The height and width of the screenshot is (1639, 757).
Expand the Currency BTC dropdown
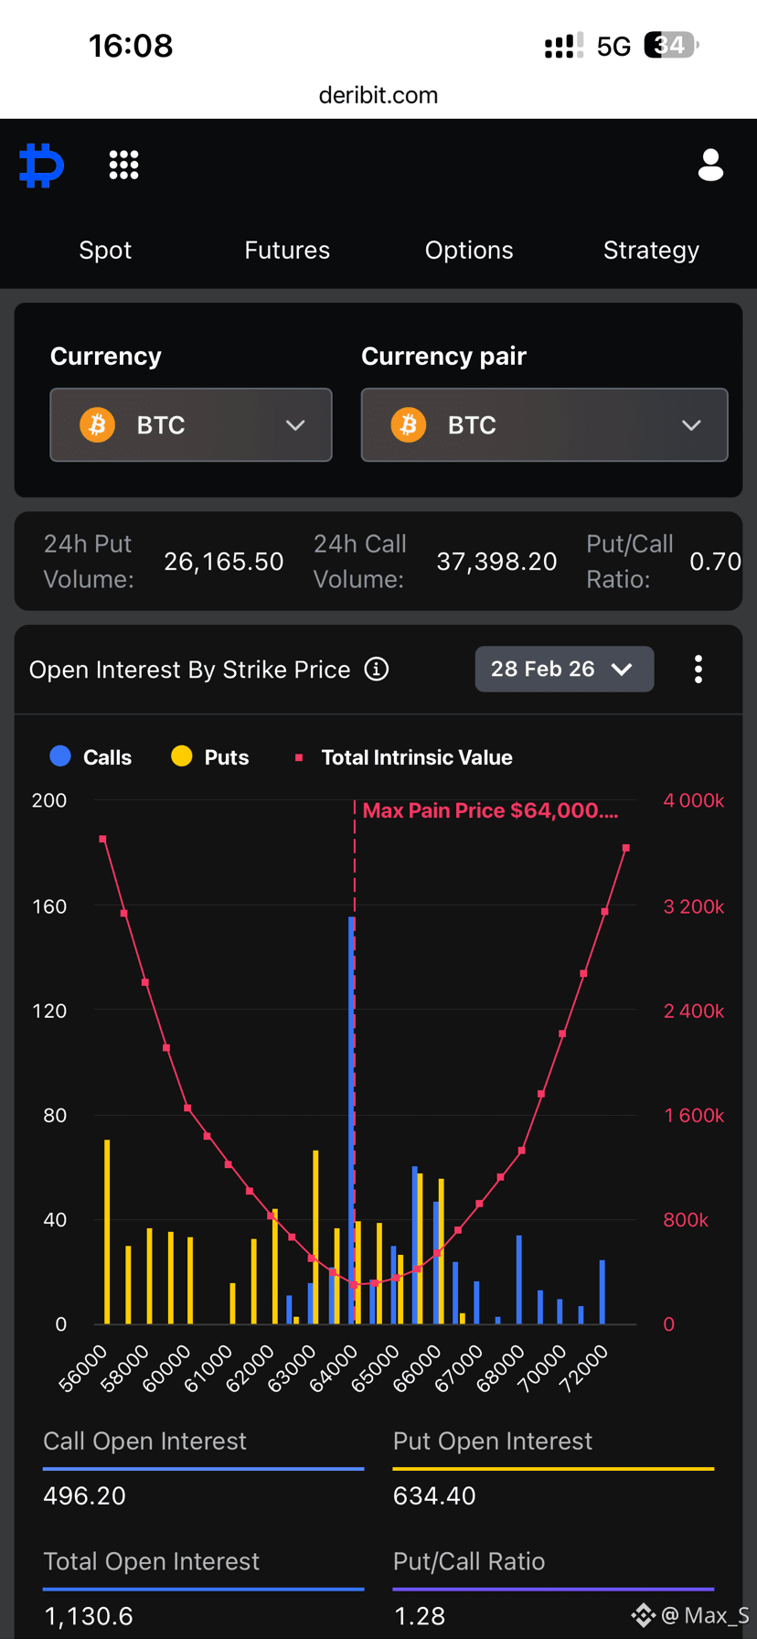[191, 425]
